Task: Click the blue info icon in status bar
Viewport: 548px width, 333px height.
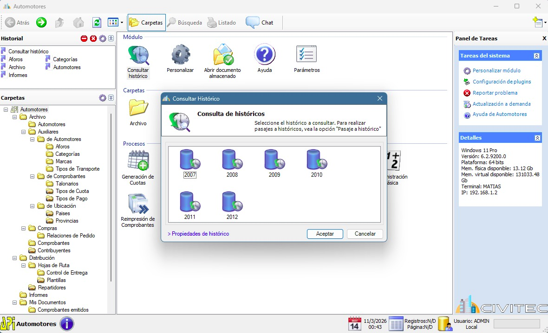Action: click(x=67, y=324)
